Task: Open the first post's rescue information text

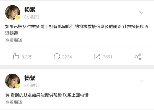Action: (x=77, y=30)
